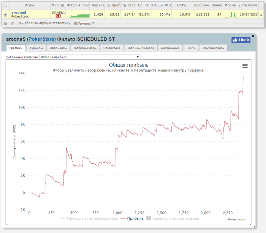Click the 51.2% average ROI cell
The image size is (266, 233).
click(x=144, y=14)
